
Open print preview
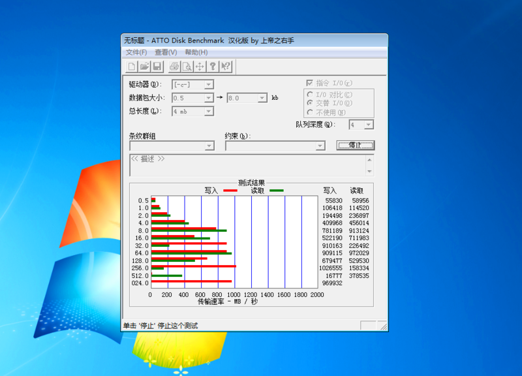[187, 66]
